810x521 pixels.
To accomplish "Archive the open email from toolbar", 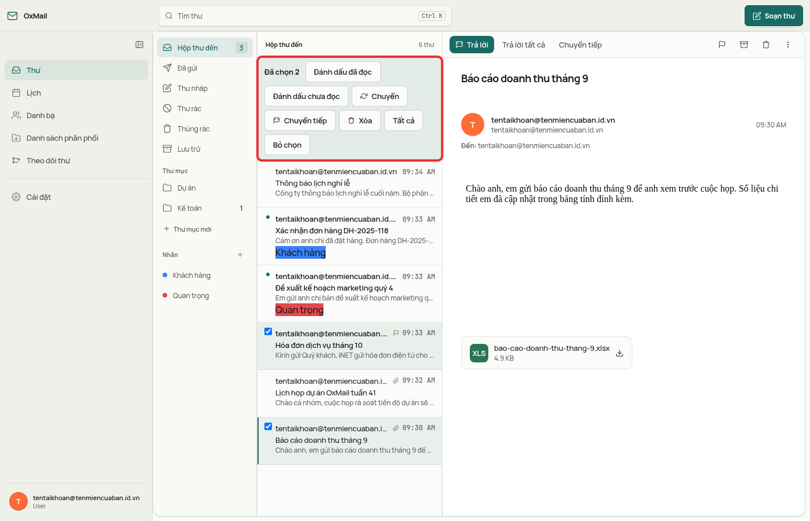I will (x=744, y=45).
